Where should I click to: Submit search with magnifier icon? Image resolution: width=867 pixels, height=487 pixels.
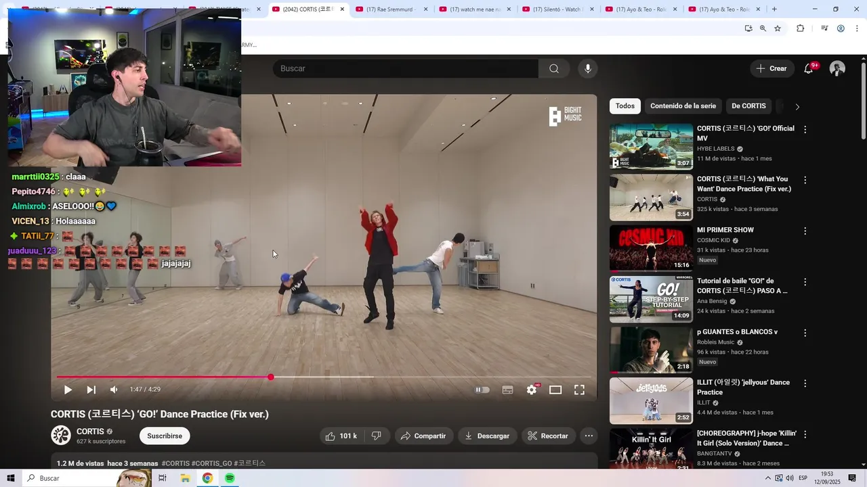click(x=554, y=68)
